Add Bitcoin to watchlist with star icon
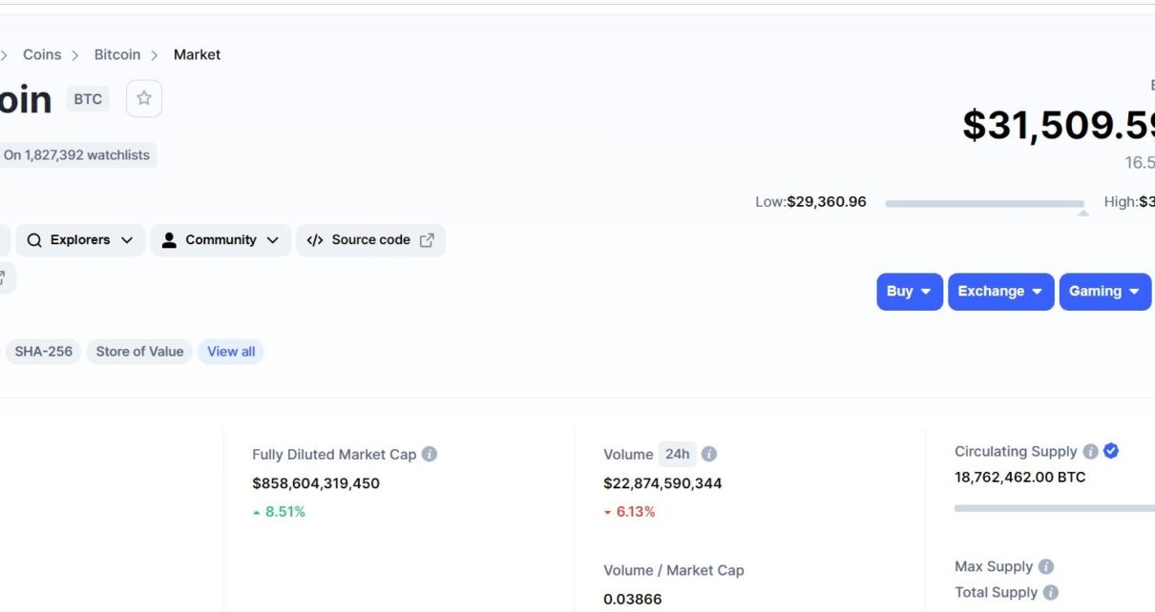 144,98
